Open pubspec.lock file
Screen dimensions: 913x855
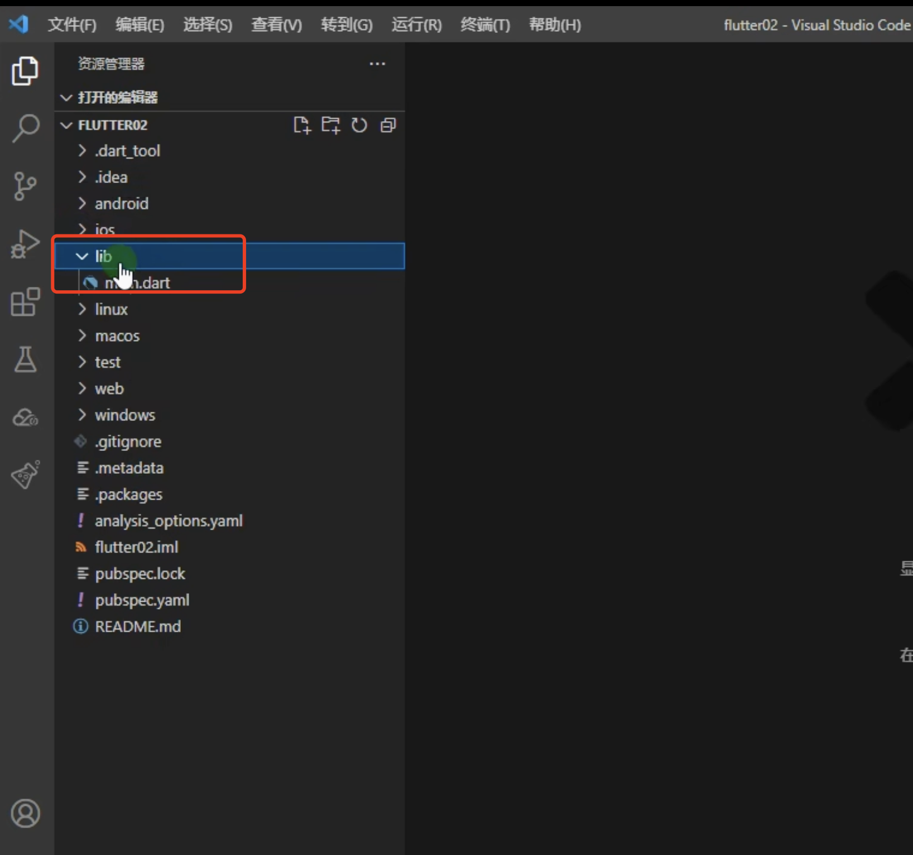tap(229, 574)
